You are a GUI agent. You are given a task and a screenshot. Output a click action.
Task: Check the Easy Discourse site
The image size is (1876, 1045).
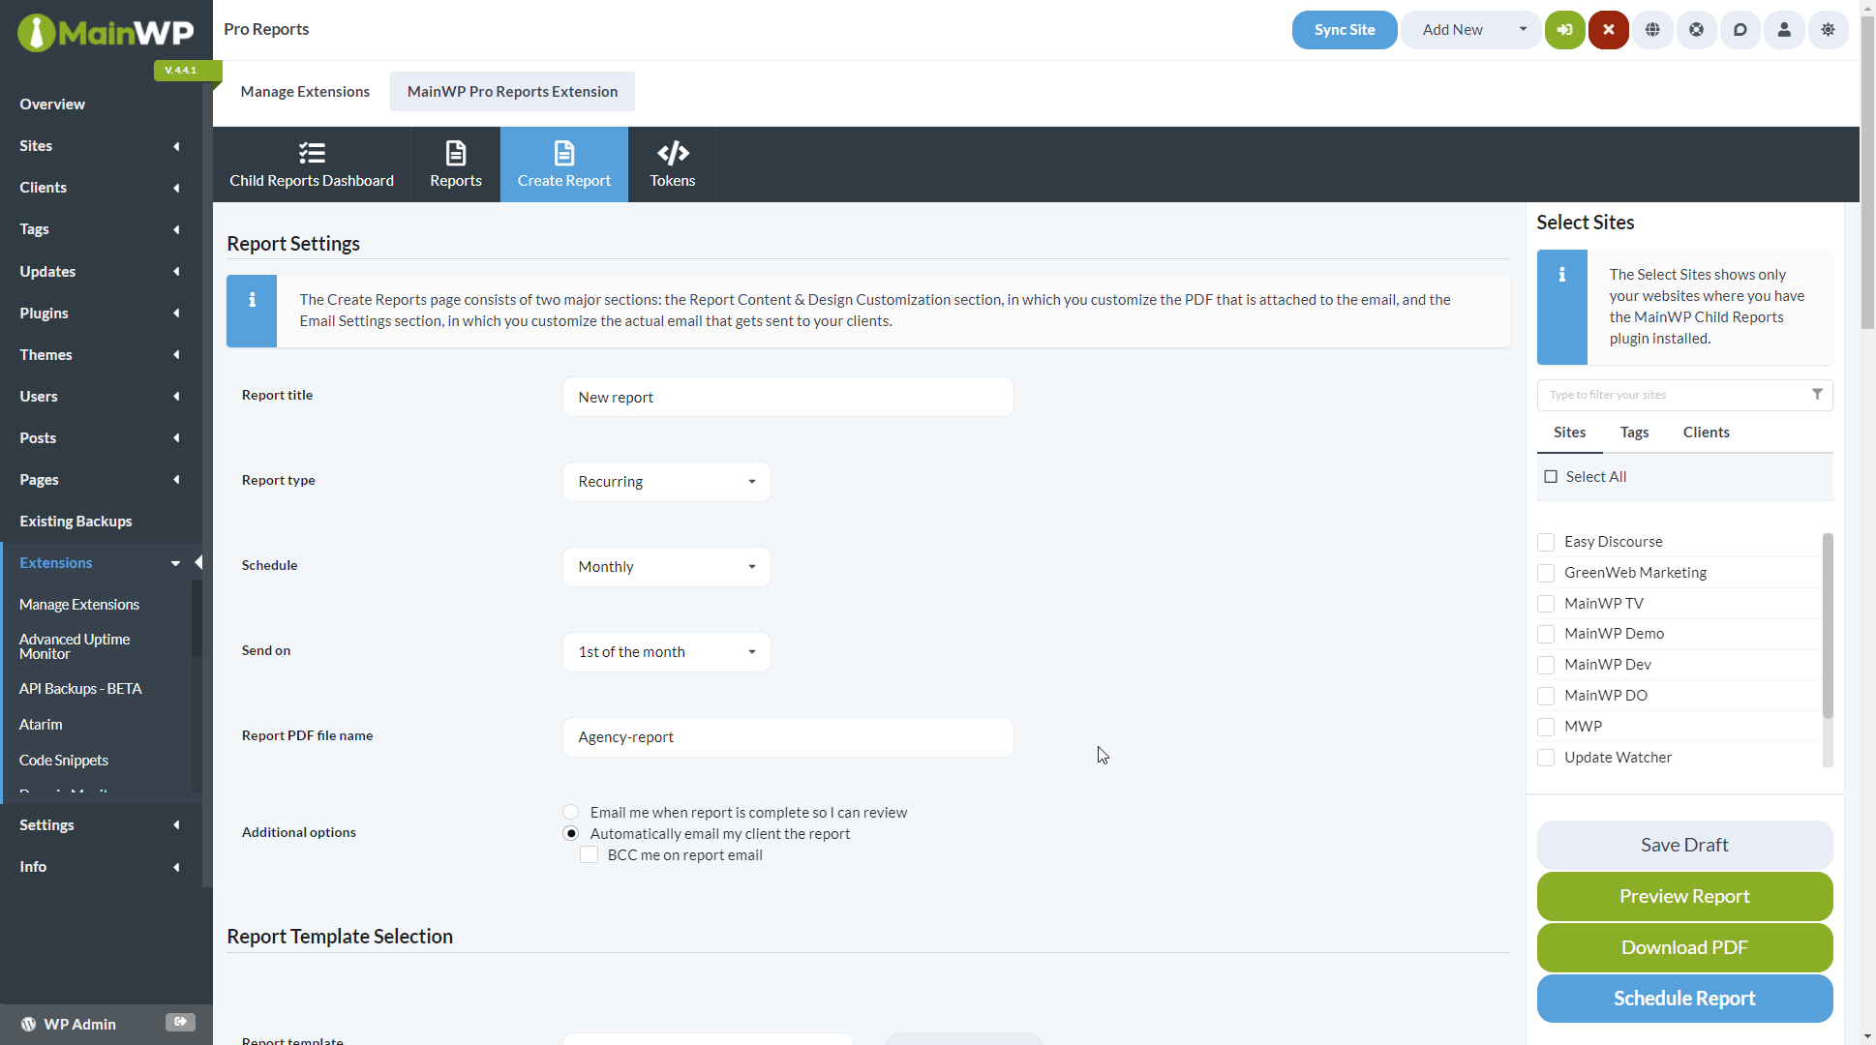(1546, 542)
